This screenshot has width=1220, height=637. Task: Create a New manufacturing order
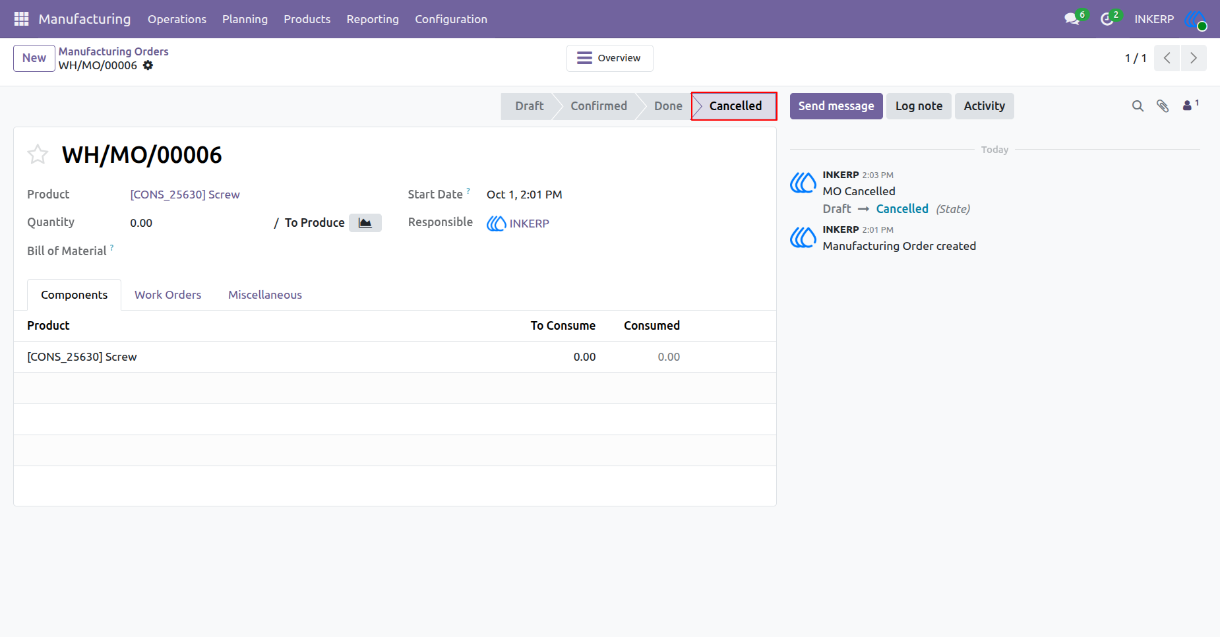coord(34,58)
